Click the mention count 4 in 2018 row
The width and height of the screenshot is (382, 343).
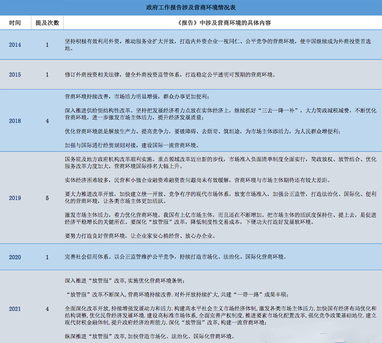pos(47,121)
